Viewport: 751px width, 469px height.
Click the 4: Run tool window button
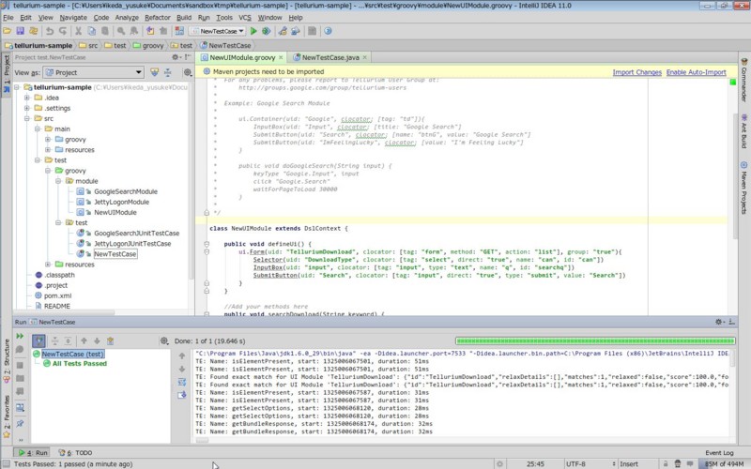(x=33, y=452)
